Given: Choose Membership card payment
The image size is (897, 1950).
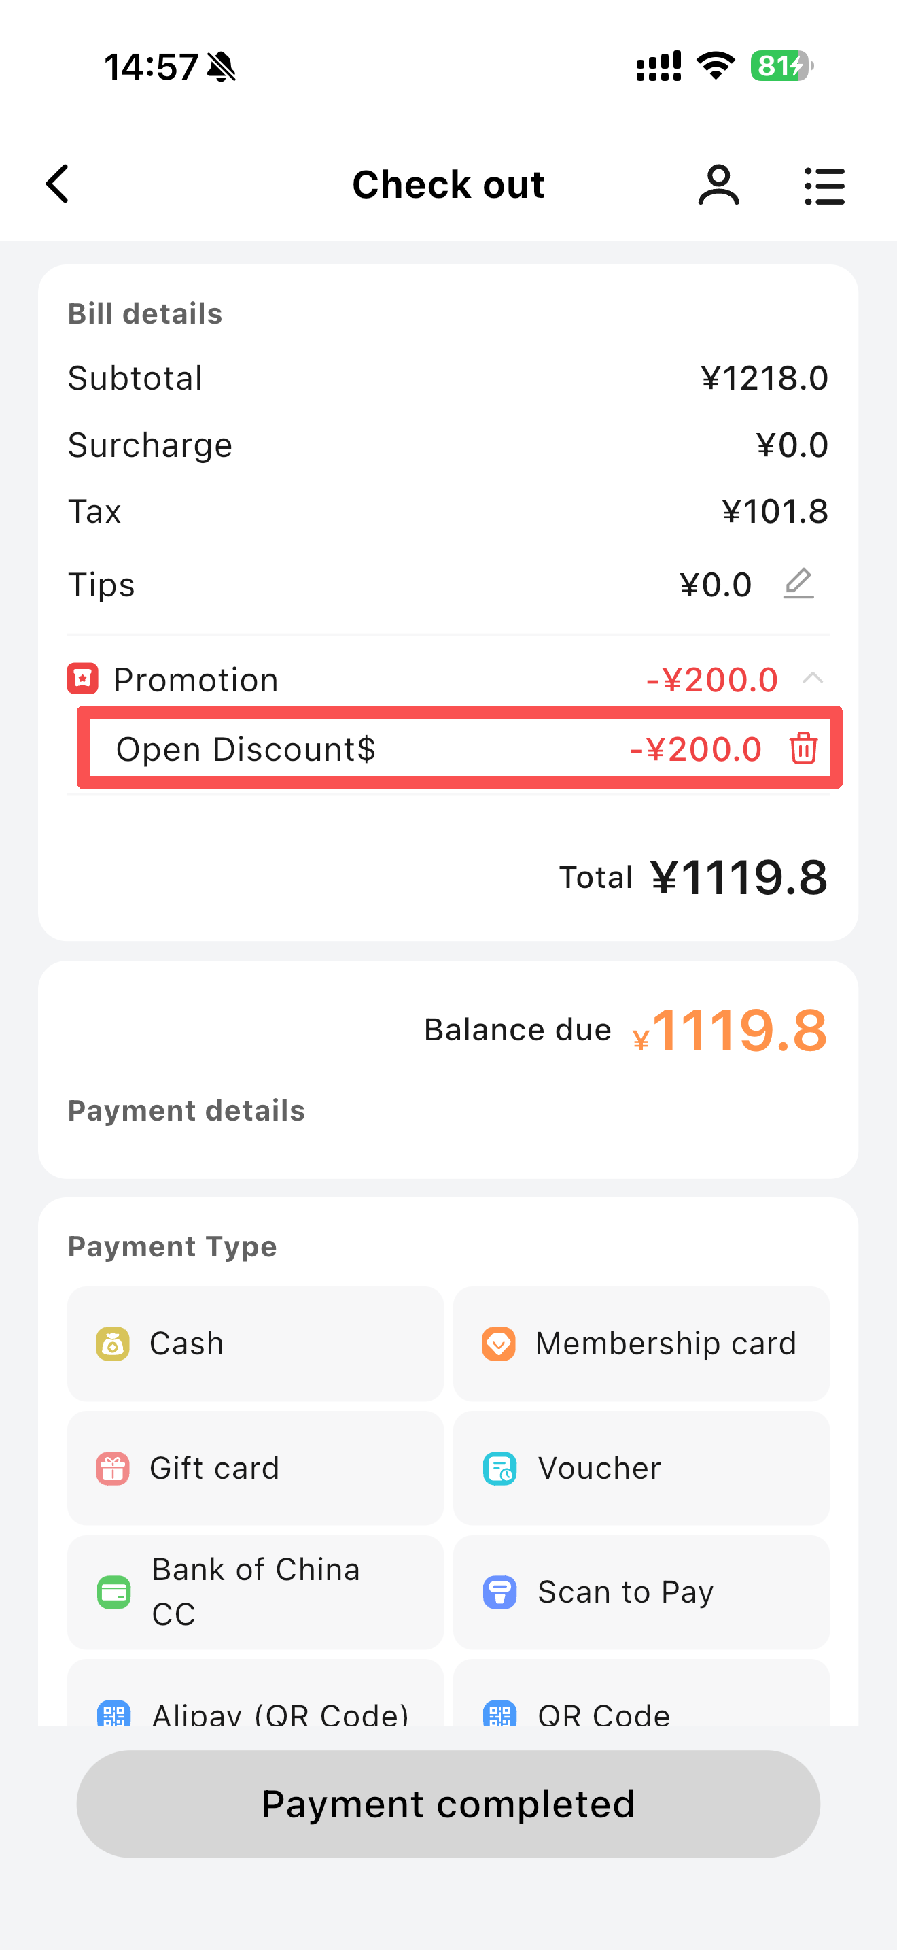Looking at the screenshot, I should point(641,1344).
